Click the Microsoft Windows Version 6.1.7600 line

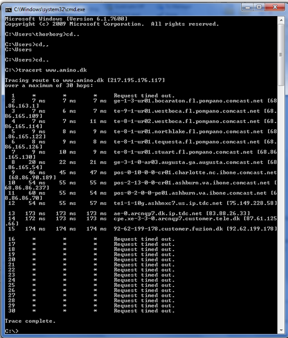[x=66, y=19]
